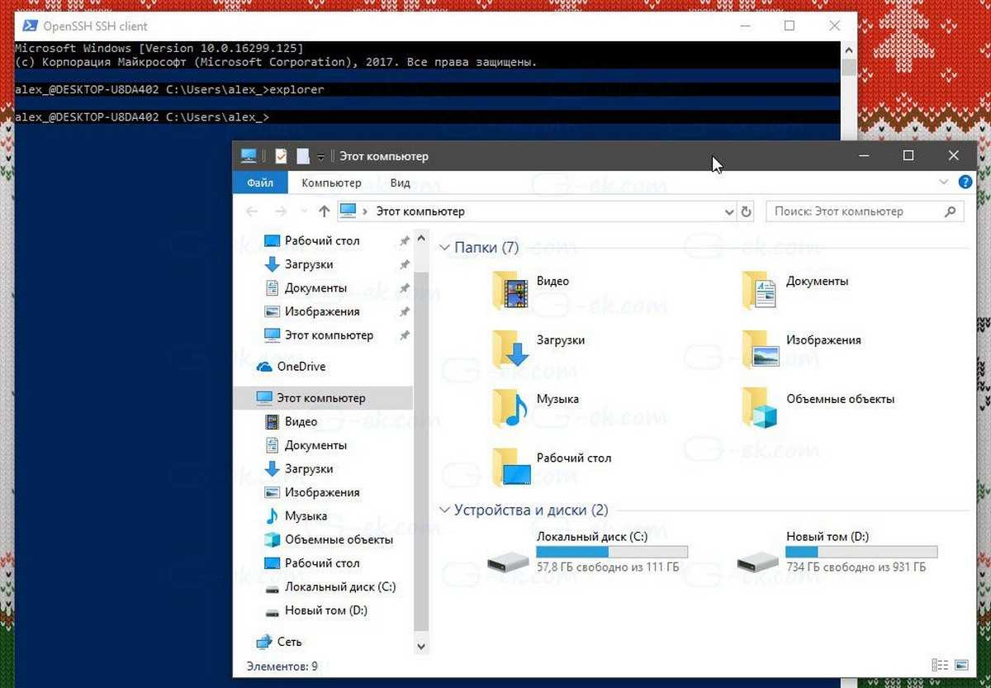Open the Музыка folder icon
This screenshot has width=991, height=688.
pos(510,407)
